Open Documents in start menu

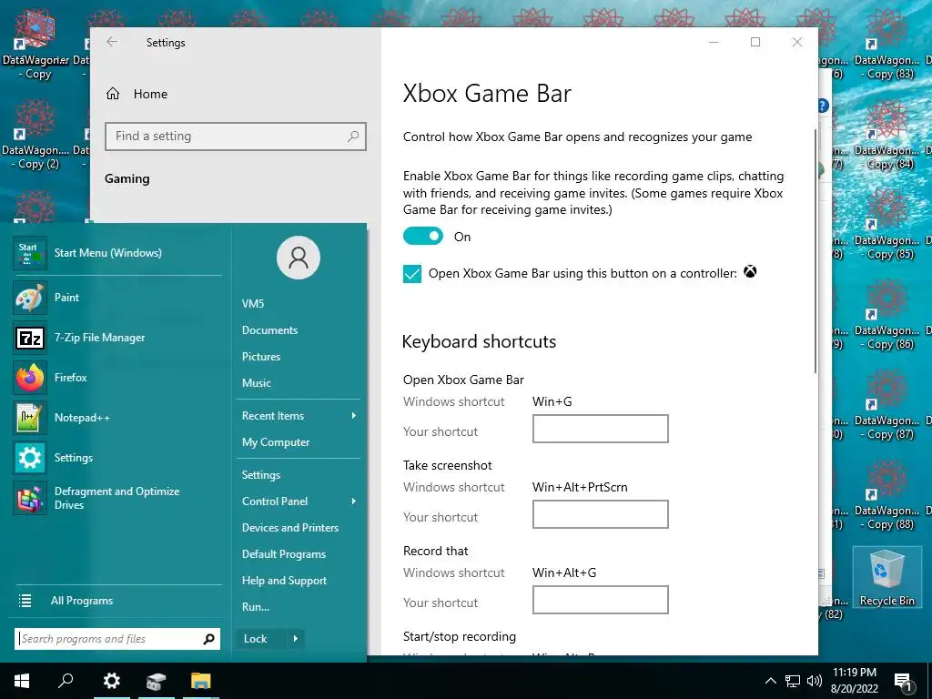pos(269,329)
